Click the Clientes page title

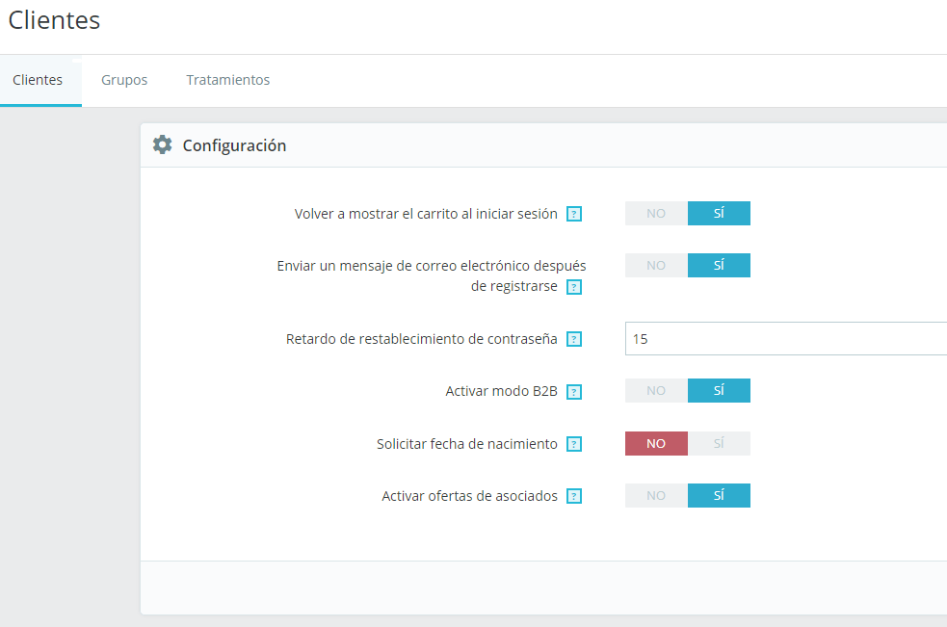54,20
